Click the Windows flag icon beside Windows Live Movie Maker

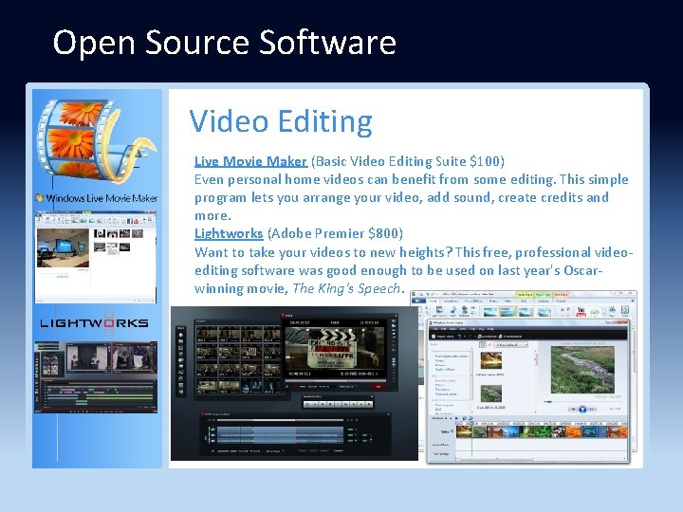(x=40, y=198)
